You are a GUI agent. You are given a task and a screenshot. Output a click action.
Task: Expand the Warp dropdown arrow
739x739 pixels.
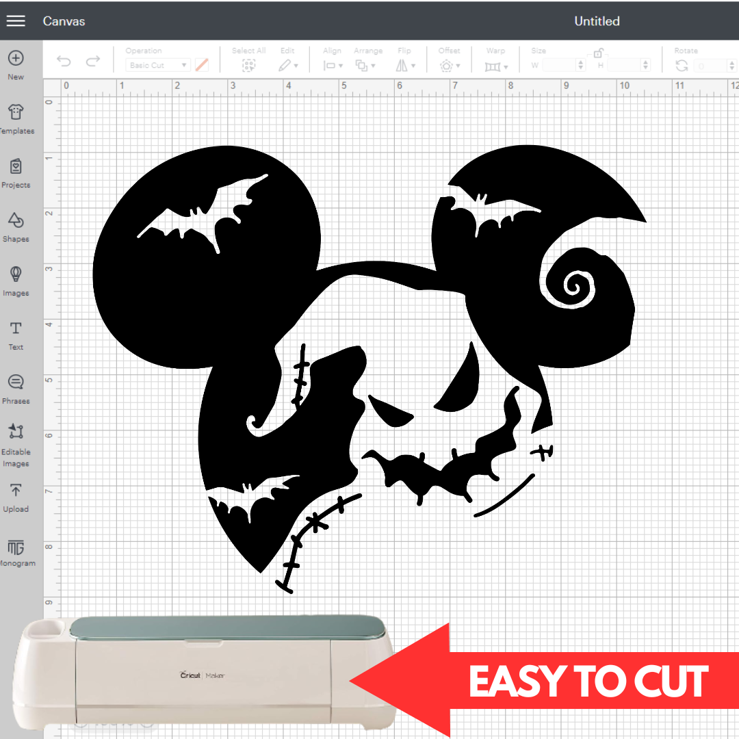point(506,67)
